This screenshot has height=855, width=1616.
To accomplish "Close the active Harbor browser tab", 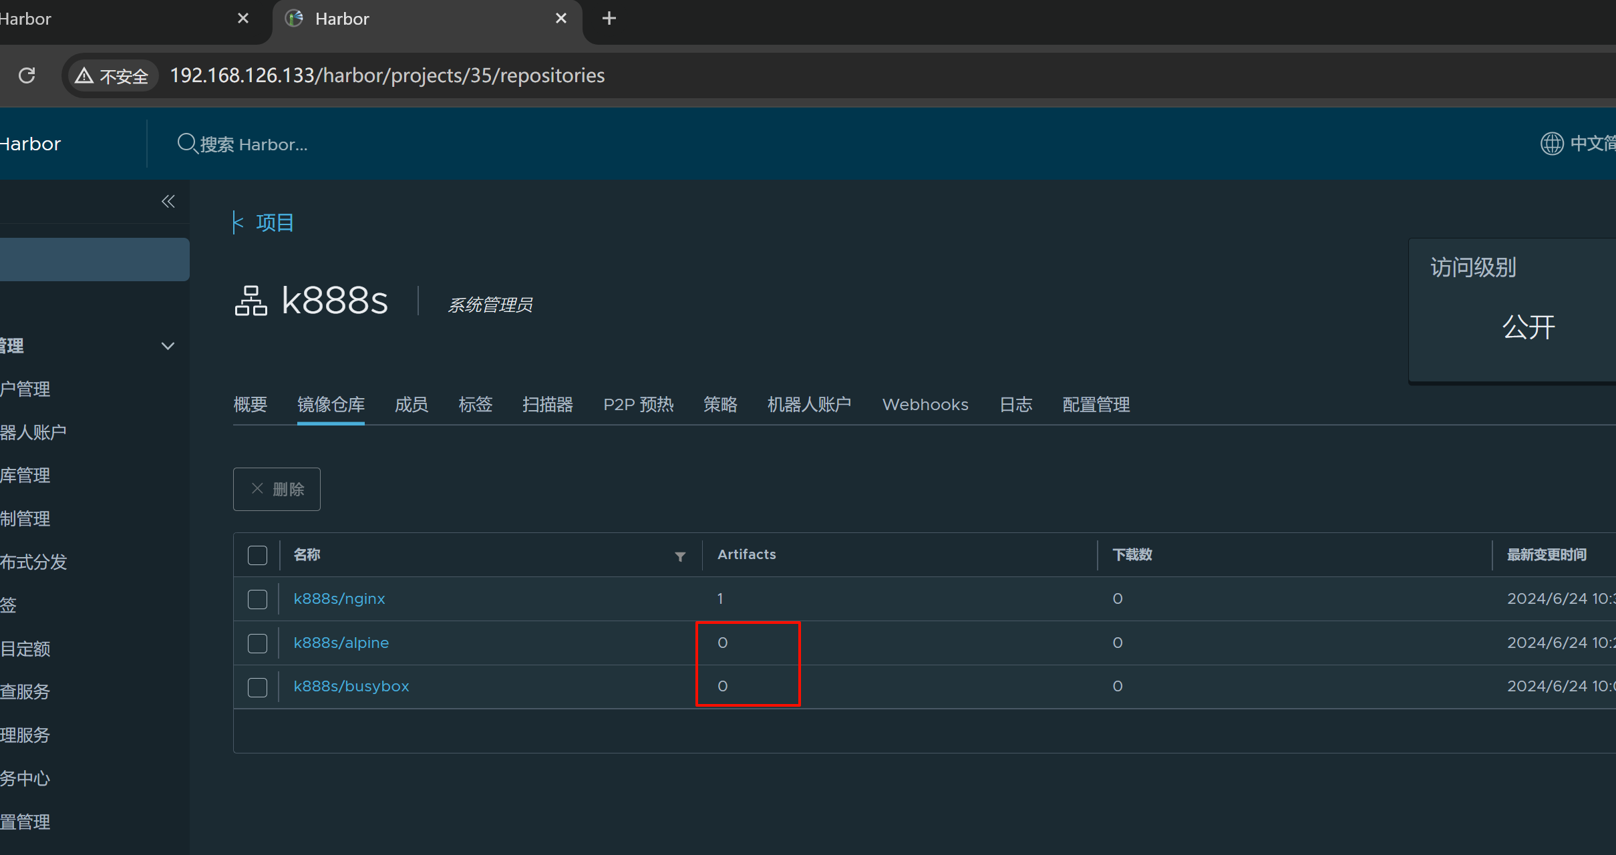I will (561, 19).
